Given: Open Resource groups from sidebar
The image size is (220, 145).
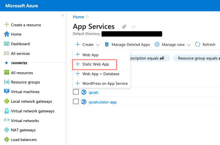Looking at the screenshot, I should [25, 82].
